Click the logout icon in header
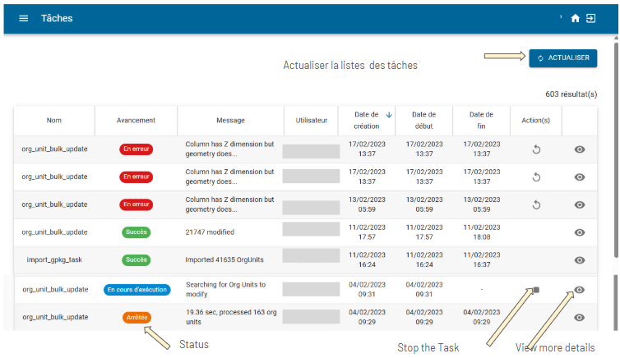The image size is (620, 358). click(590, 18)
